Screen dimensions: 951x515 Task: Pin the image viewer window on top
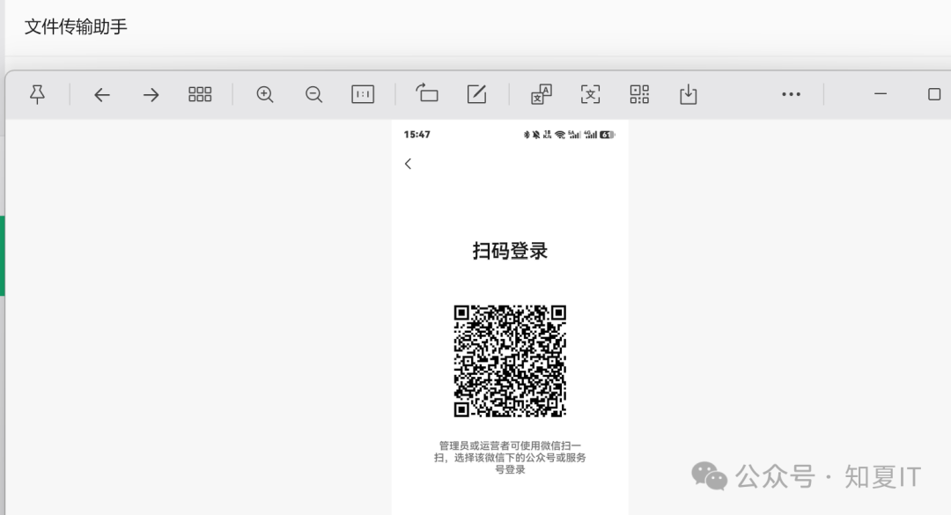37,94
